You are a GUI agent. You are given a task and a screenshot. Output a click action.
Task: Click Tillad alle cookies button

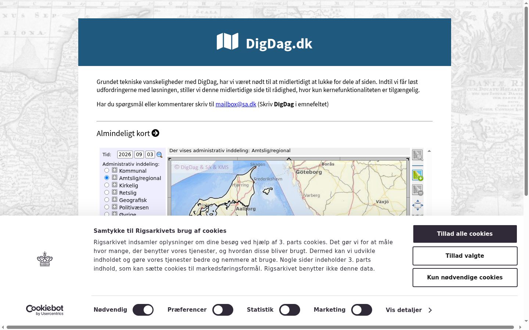coord(465,234)
